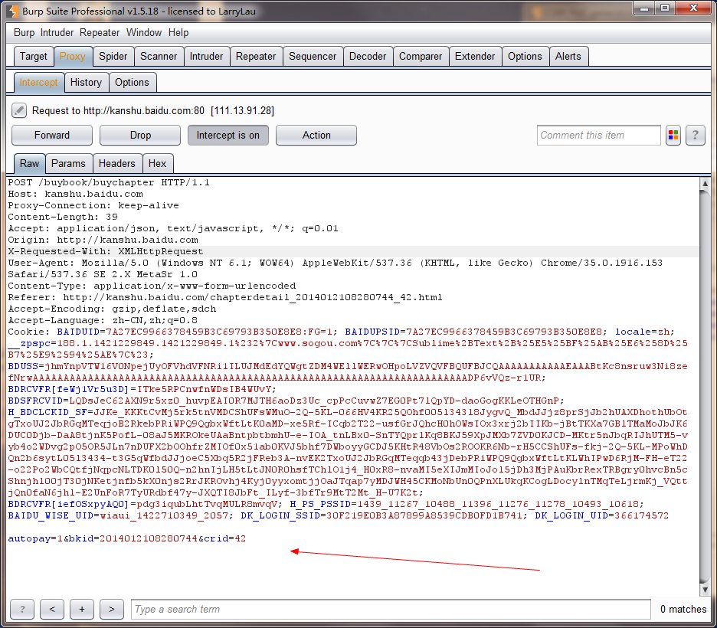
Task: Select the Raw request view tab
Action: click(29, 164)
